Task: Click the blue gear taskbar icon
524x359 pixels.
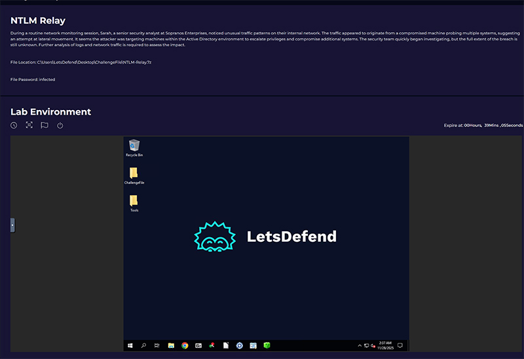Action: click(x=240, y=345)
